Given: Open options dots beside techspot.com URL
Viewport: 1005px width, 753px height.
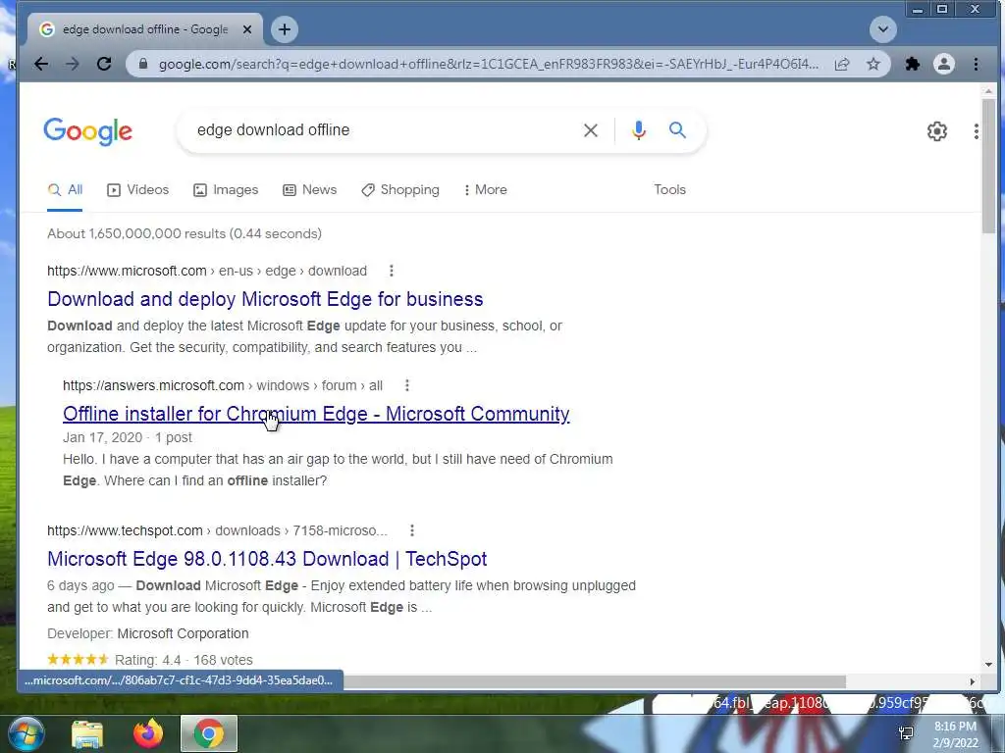Looking at the screenshot, I should pos(411,530).
